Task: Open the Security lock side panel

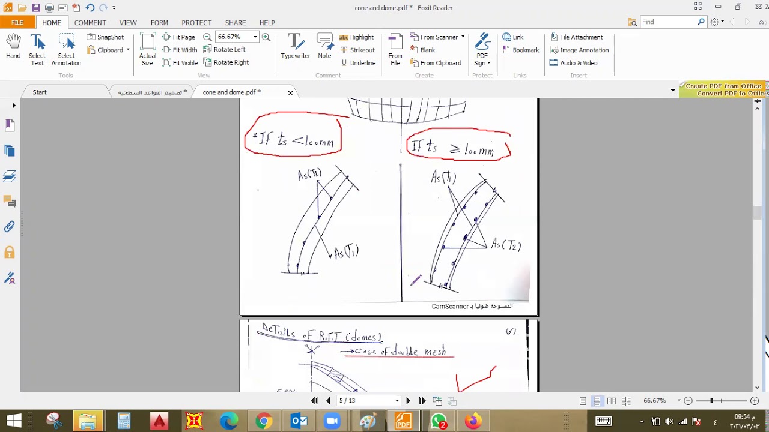Action: (x=10, y=252)
